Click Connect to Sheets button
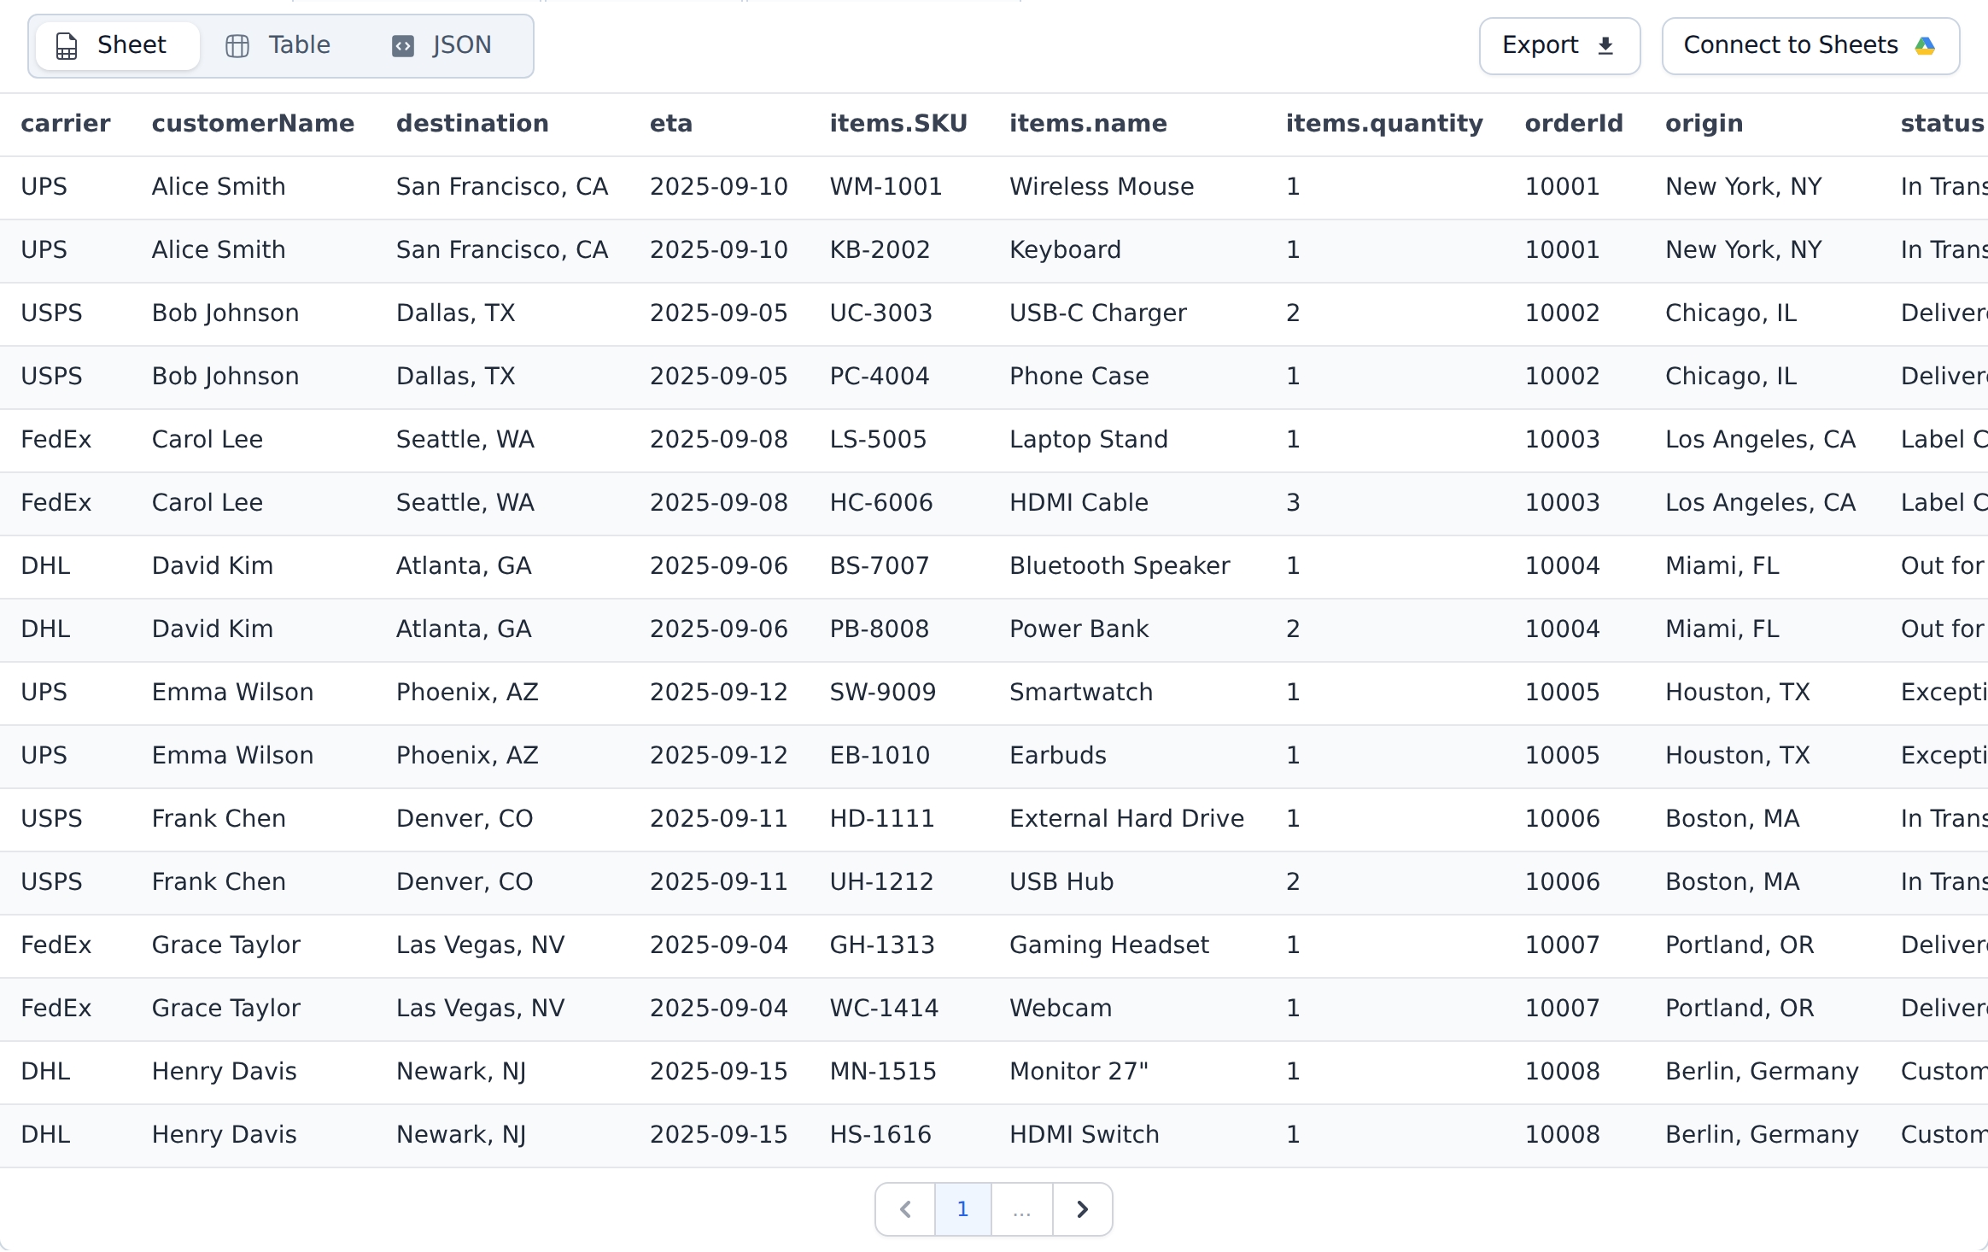 (x=1810, y=45)
